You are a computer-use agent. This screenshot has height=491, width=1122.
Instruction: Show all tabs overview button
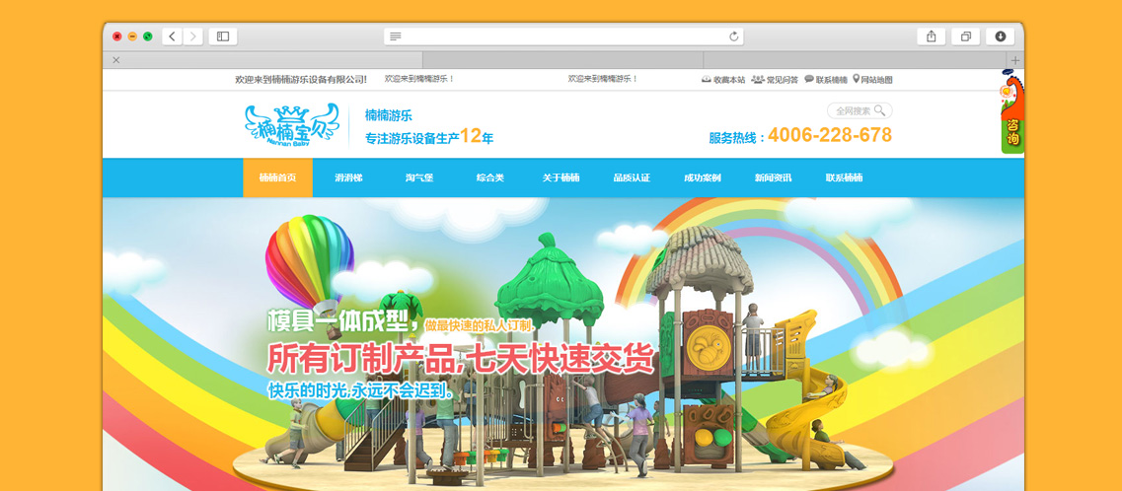(965, 36)
